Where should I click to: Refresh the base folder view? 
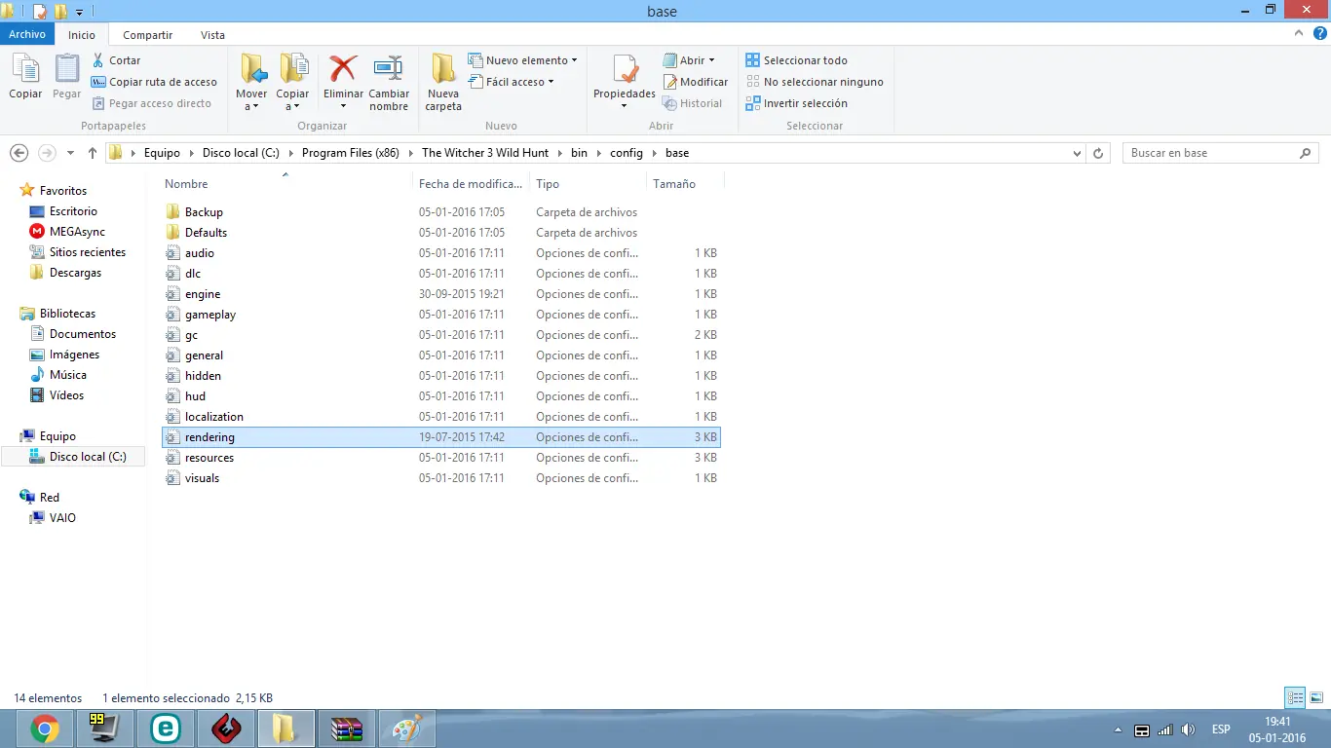pos(1099,153)
